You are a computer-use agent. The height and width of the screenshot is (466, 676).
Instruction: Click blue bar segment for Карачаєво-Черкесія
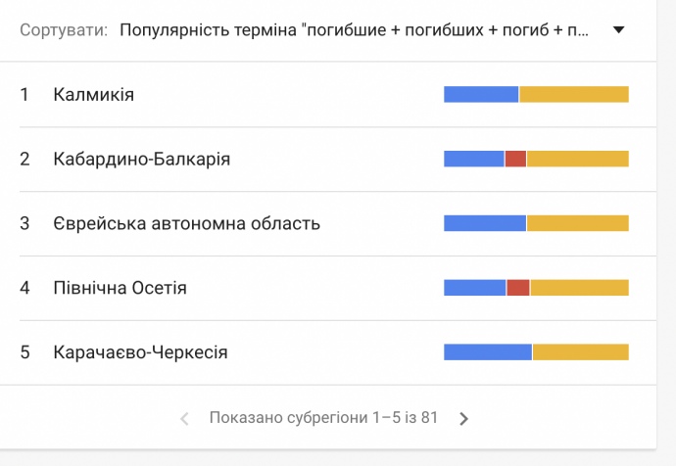pos(488,352)
